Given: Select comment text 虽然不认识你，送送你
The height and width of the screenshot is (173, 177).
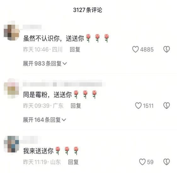Looking at the screenshot, I should coord(54,38).
